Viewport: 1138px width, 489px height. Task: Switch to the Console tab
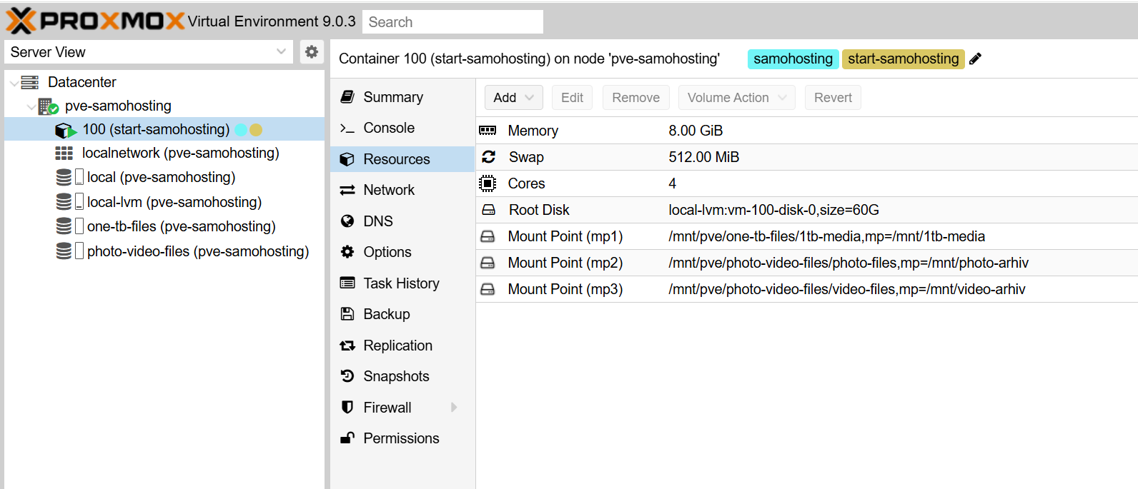[388, 128]
